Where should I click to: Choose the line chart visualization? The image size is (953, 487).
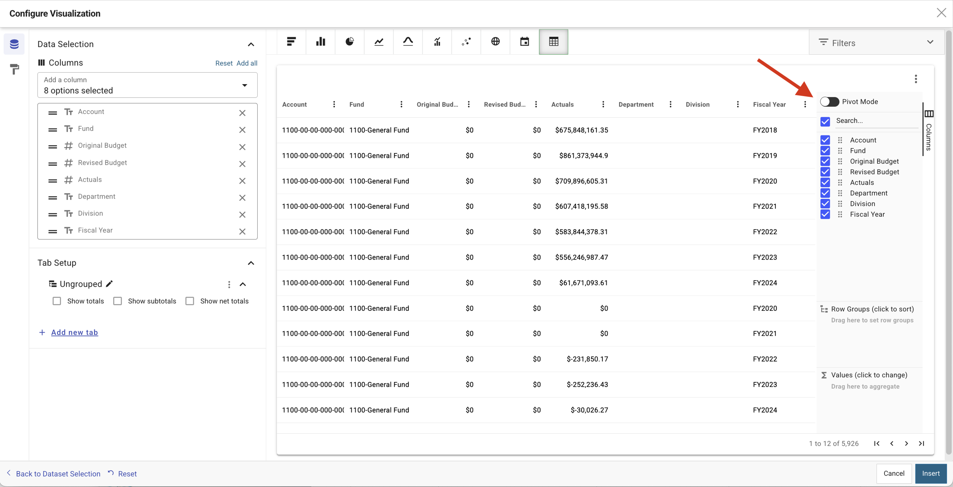click(x=379, y=42)
